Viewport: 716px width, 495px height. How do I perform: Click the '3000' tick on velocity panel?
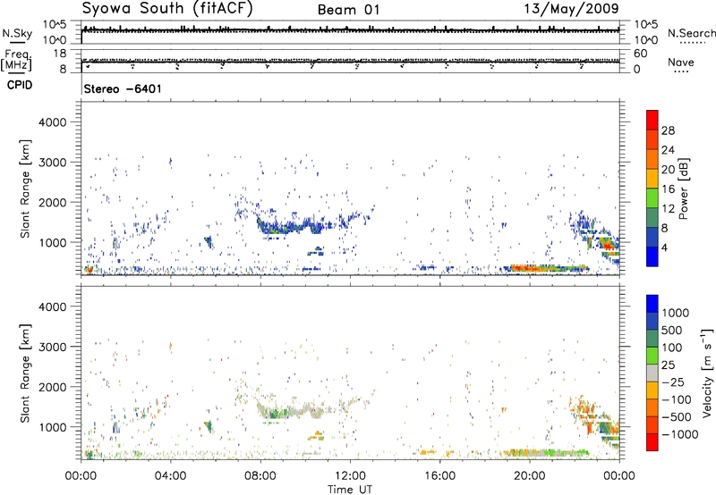click(x=52, y=347)
